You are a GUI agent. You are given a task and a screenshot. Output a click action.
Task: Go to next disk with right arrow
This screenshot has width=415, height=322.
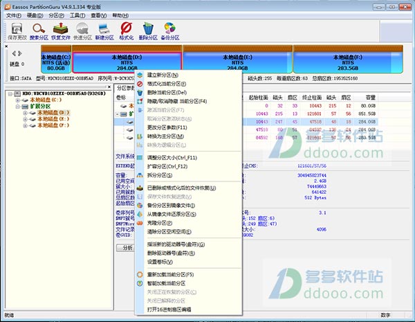[20, 53]
